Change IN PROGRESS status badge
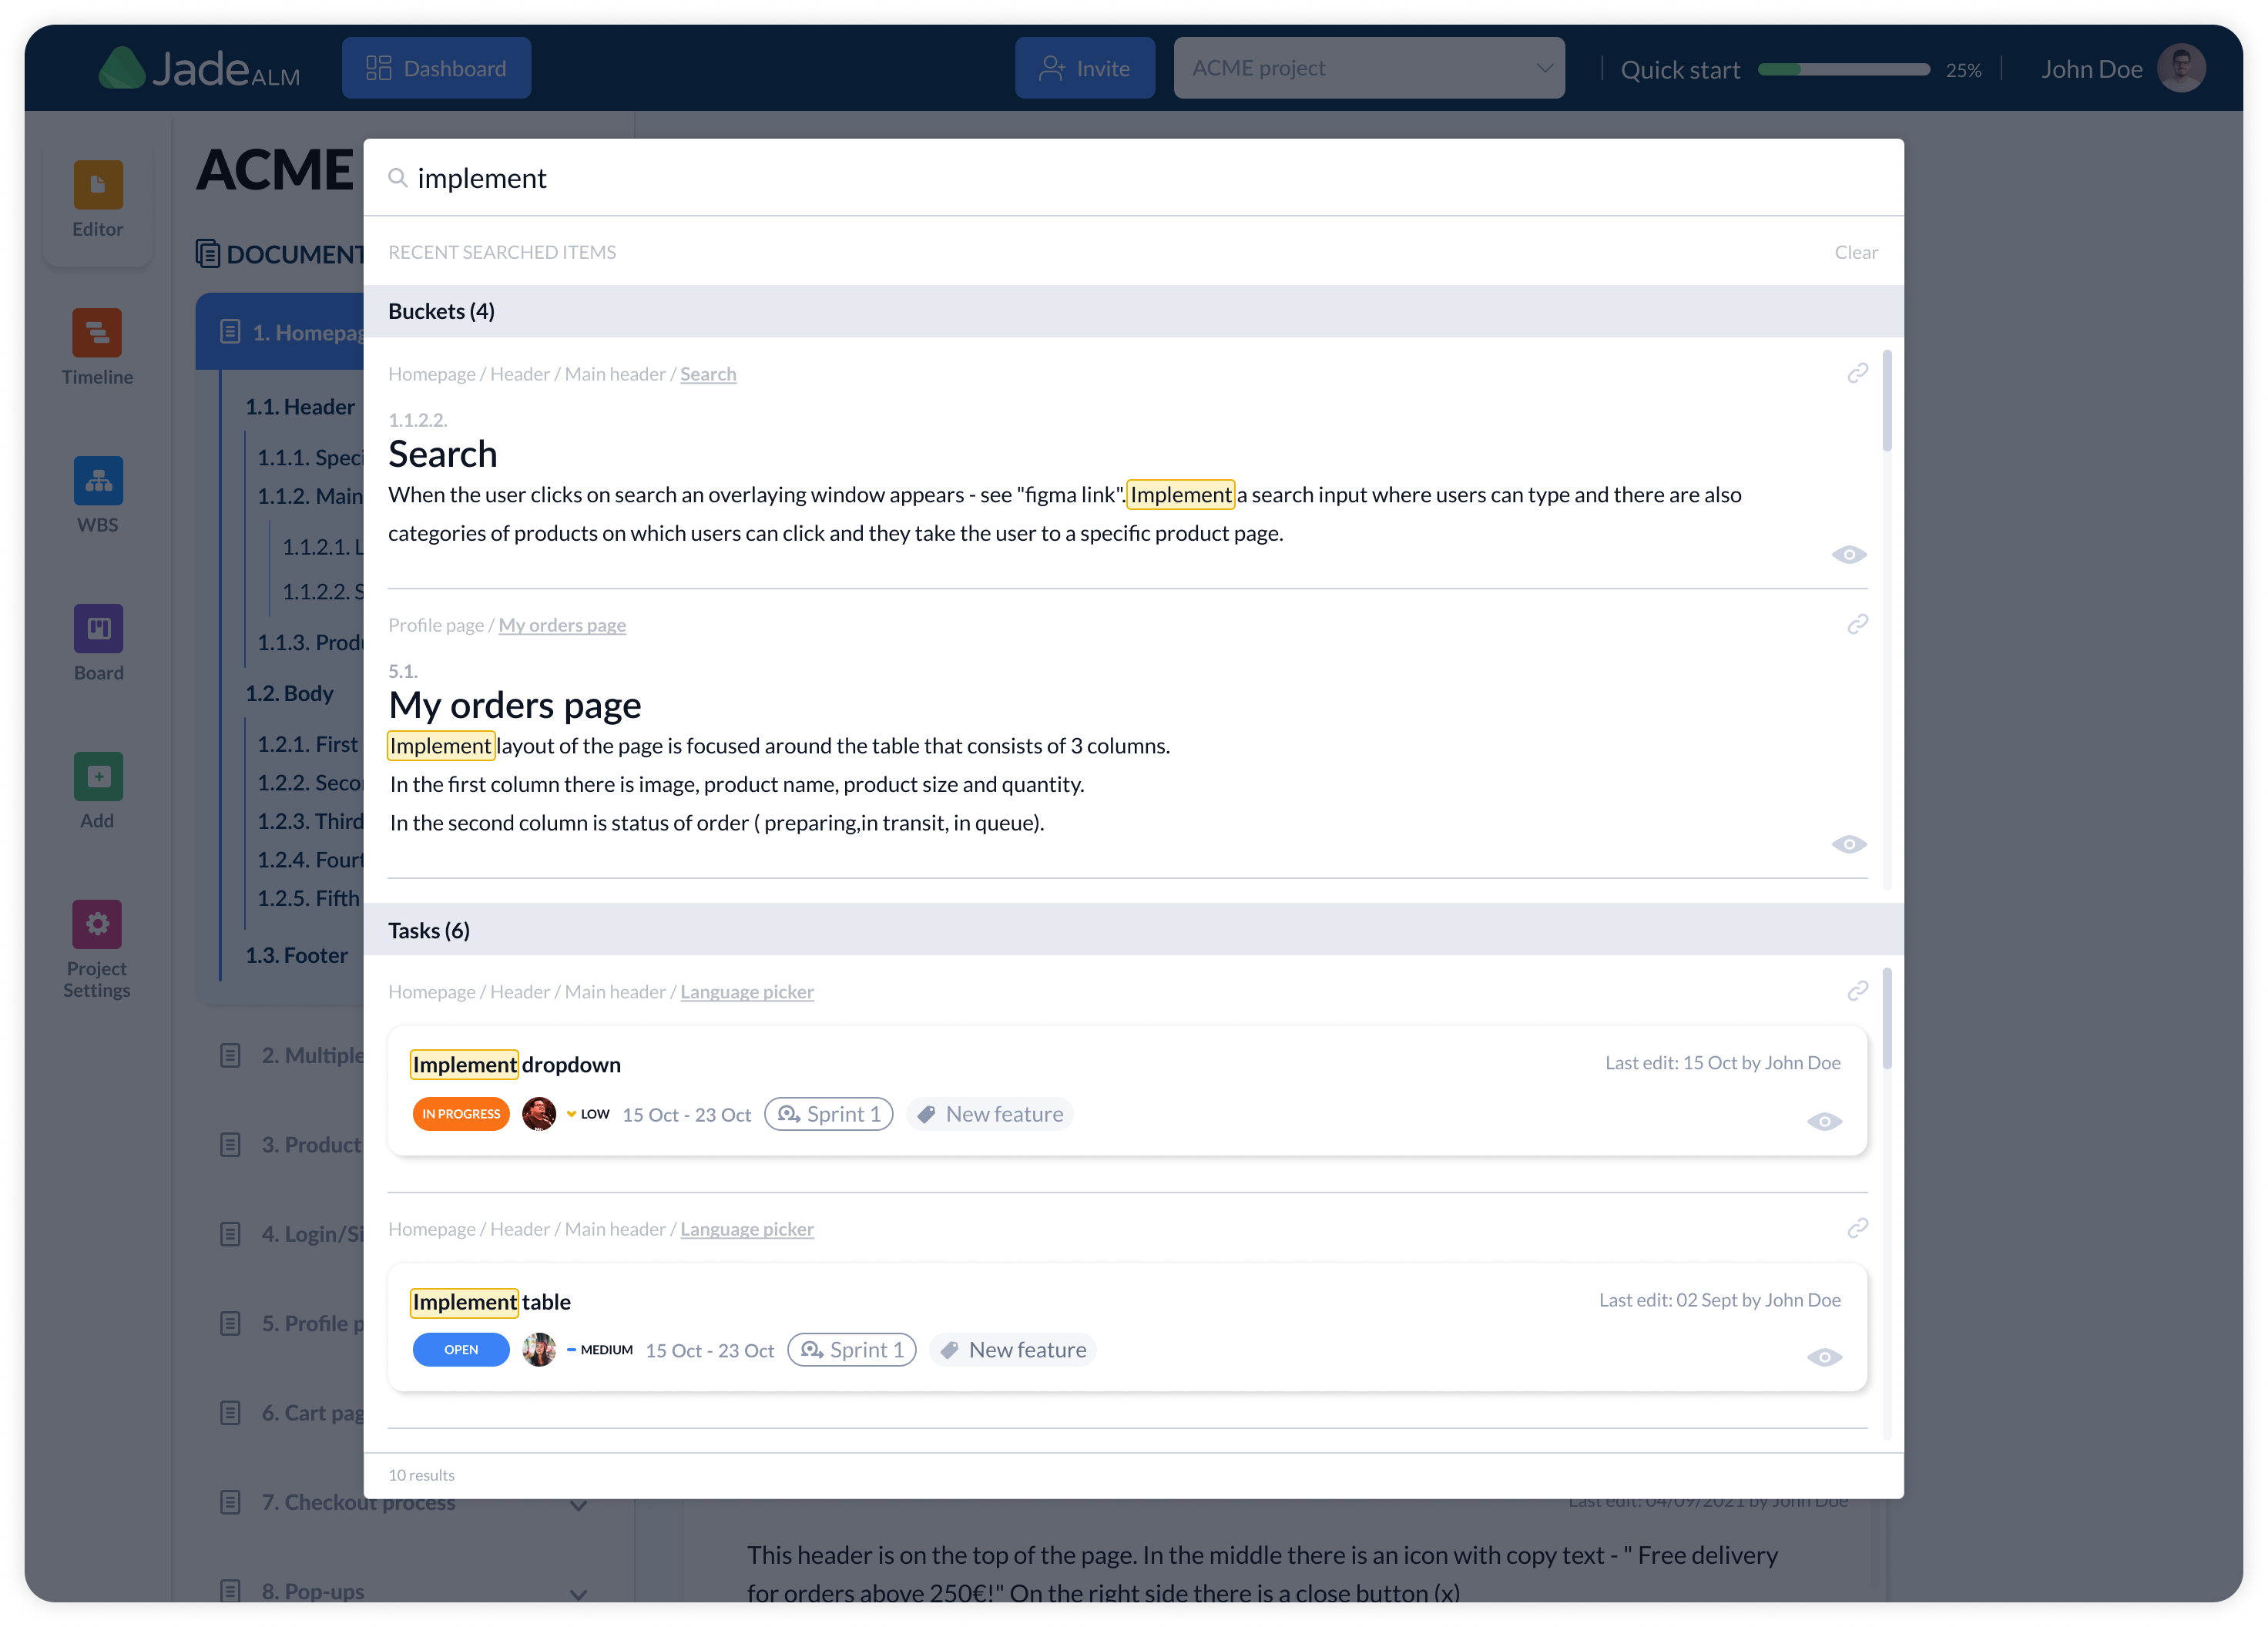 (x=461, y=1114)
